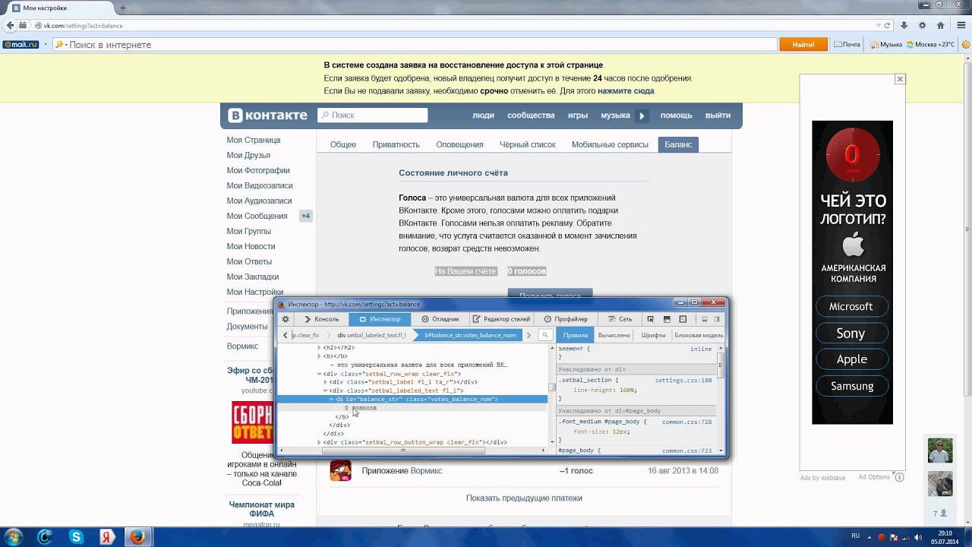Click the rules panel vertical scrollbar
Screen dimensions: 972x547
click(x=719, y=365)
